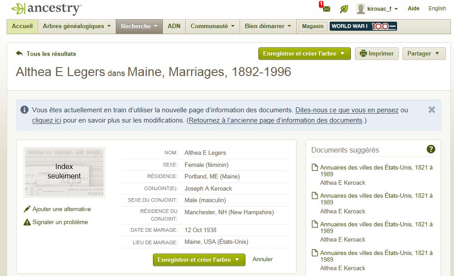Viewport: 454px width, 276px height.
Task: Open the Recherche menu
Action: click(x=139, y=26)
